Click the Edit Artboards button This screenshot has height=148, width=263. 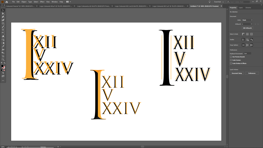point(247,28)
